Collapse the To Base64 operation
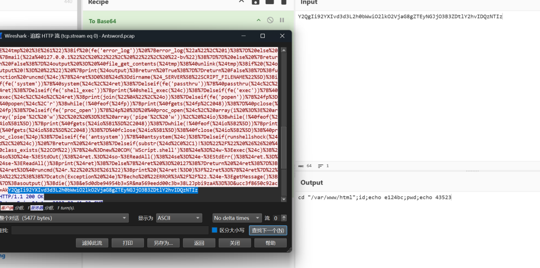This screenshot has height=268, width=540. click(258, 20)
